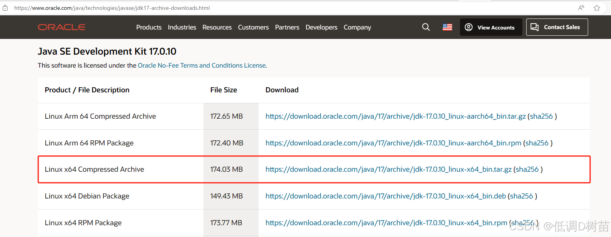This screenshot has height=237, width=611.
Task: Open sha256 for Linux x64 Debian Package
Action: tap(522, 196)
